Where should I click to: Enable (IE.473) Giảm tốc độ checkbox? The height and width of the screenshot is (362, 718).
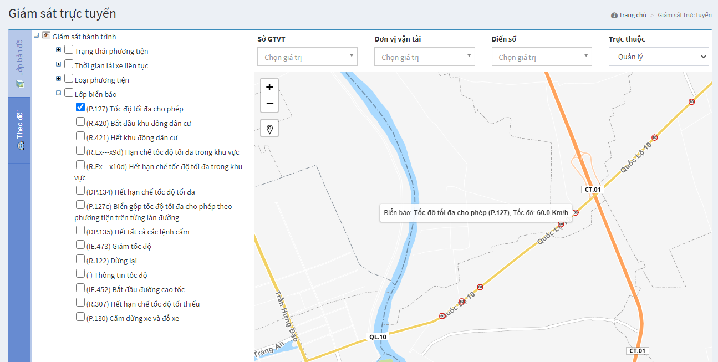coord(80,245)
